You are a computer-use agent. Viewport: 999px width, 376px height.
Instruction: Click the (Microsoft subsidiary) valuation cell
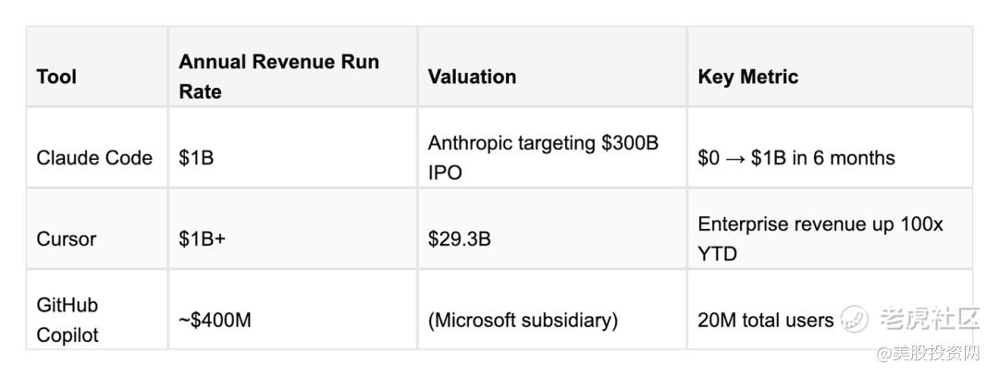pos(523,321)
